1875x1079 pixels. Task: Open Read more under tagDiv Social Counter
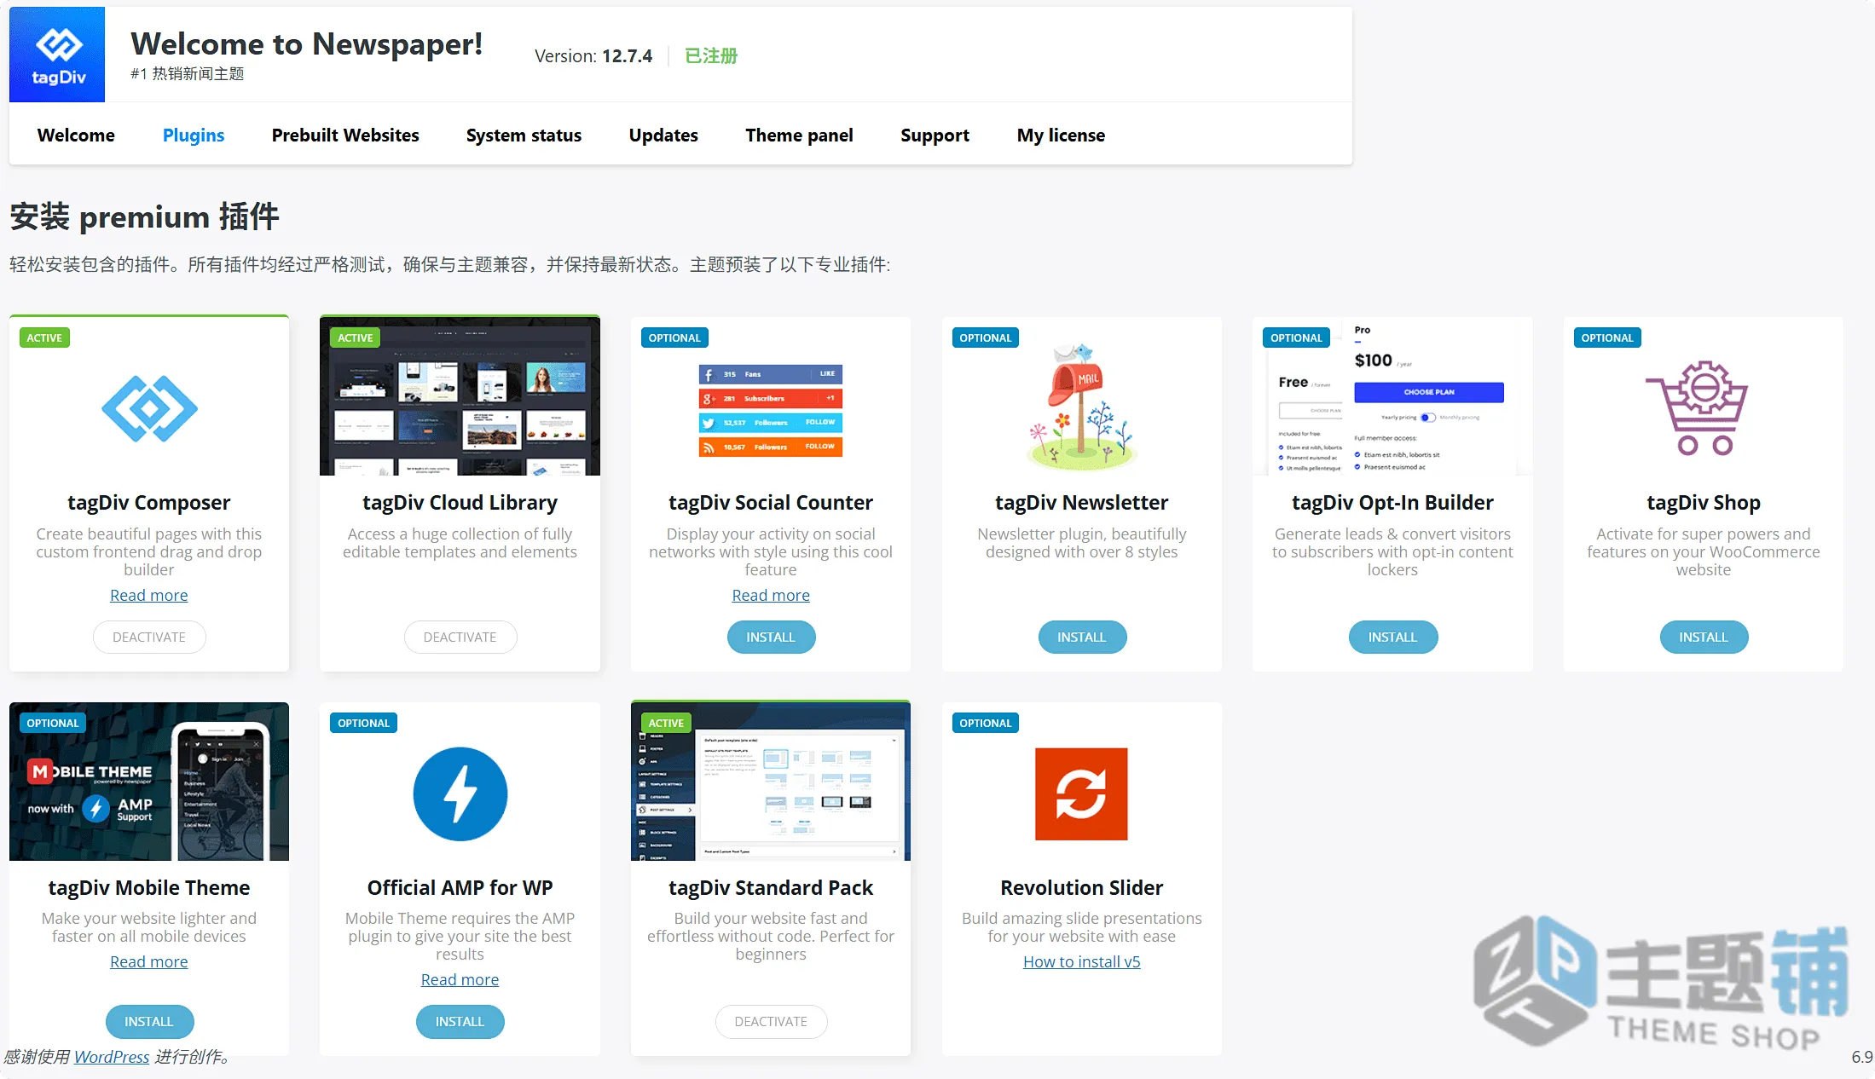point(771,595)
